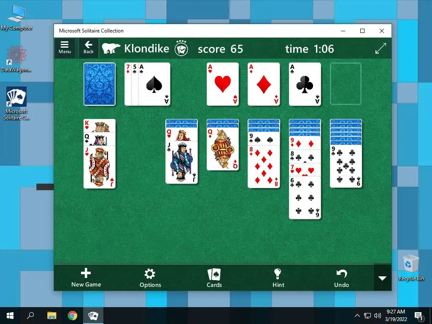Click the time 1:06 display
Image resolution: width=432 pixels, height=324 pixels.
[x=309, y=49]
